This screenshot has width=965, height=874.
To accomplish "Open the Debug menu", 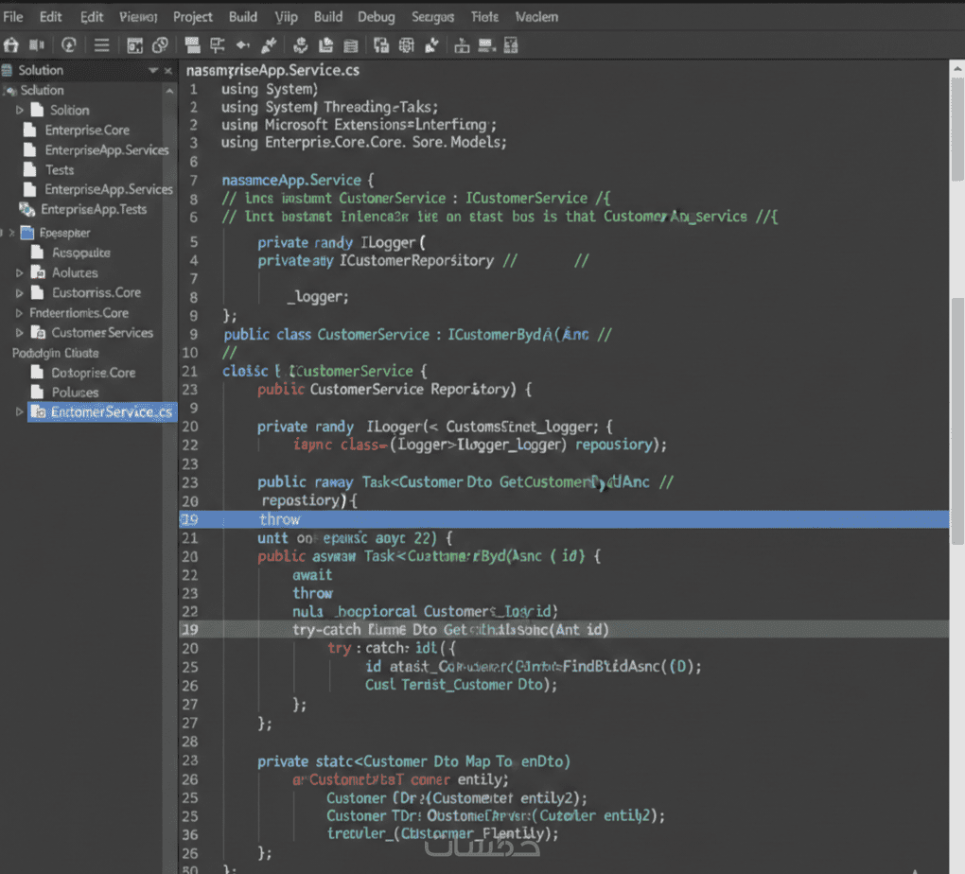I will pos(377,17).
